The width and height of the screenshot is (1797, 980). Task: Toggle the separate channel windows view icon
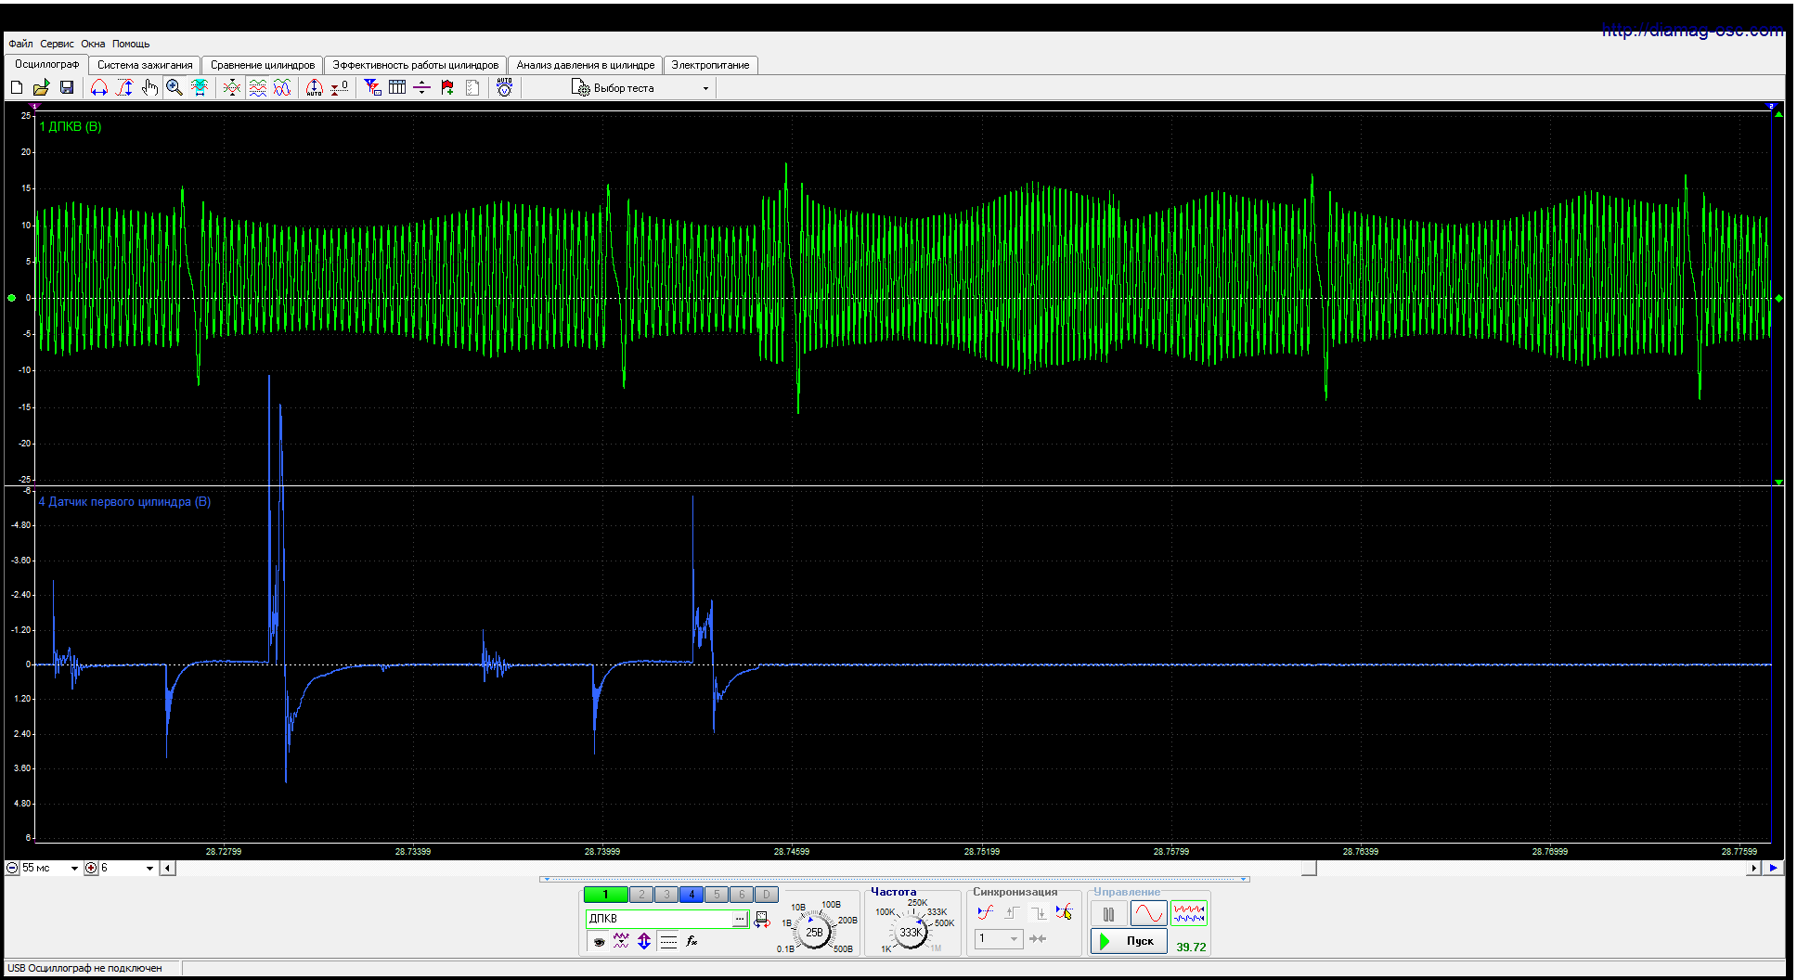coord(258,87)
